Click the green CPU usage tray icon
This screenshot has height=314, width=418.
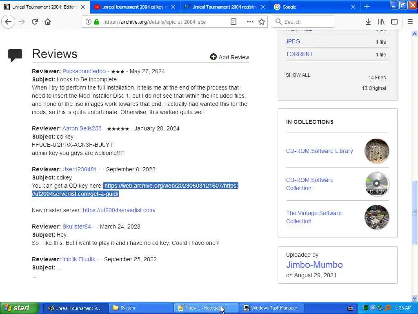(365, 308)
